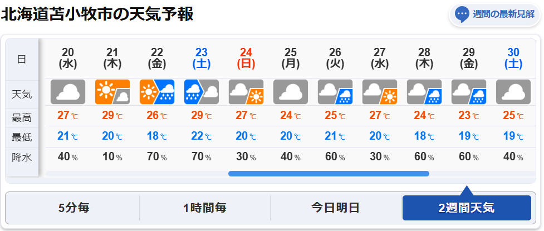Click the 29℃ high temperature for the 21st
Screen dimensions: 544x231
pyautogui.click(x=112, y=116)
